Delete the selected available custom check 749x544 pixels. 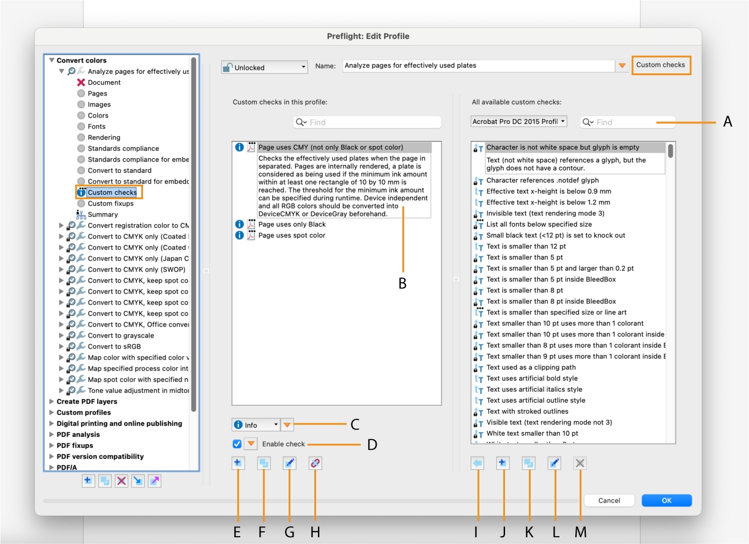point(578,463)
